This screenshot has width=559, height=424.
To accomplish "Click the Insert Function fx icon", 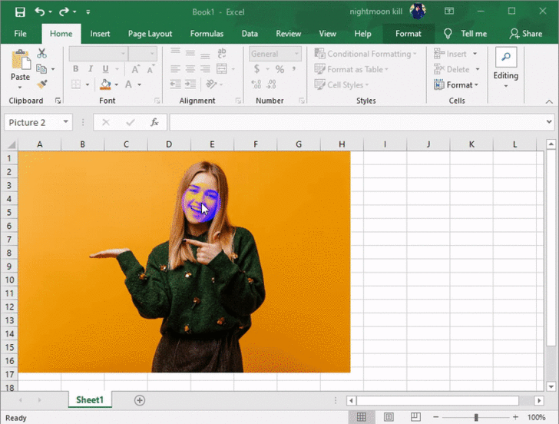I will (154, 123).
